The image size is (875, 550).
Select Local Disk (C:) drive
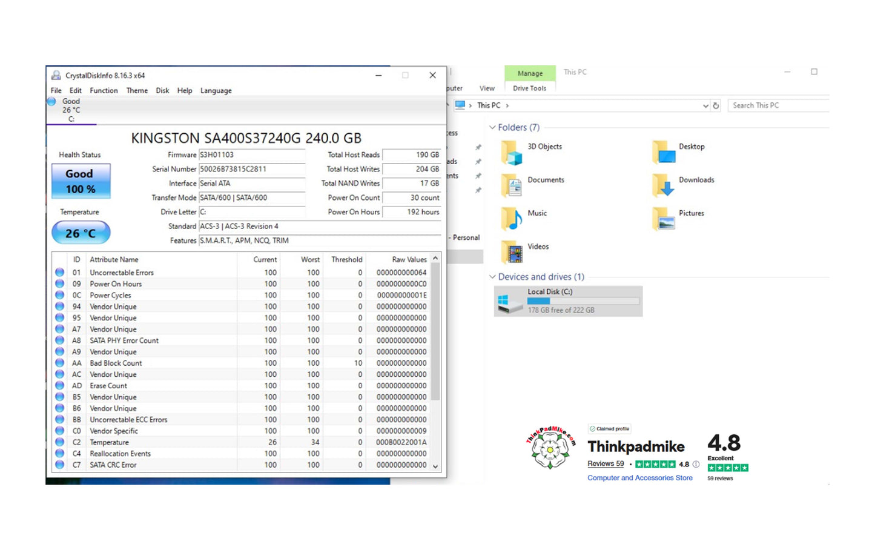(567, 301)
